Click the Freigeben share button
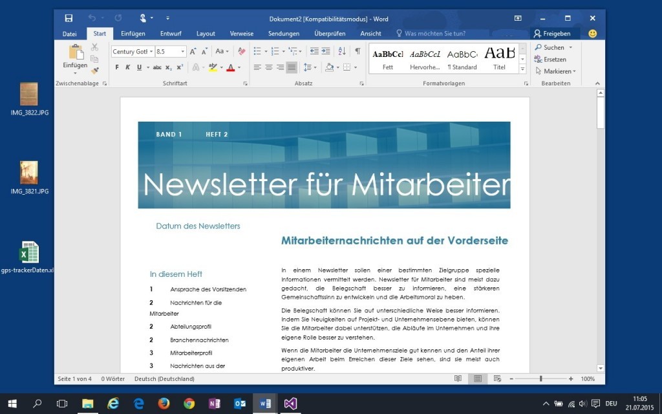 coord(552,34)
